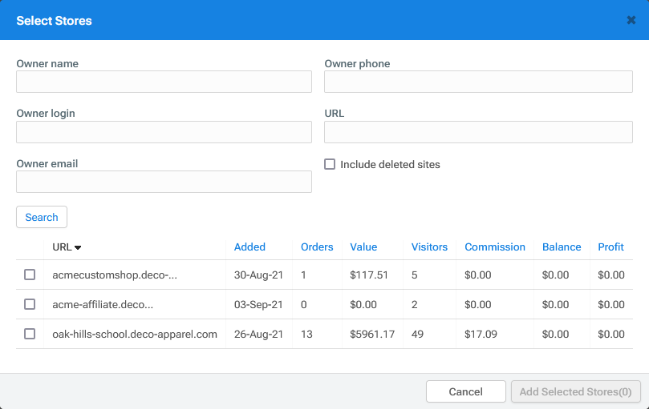Check the acmecustomshop store row checkbox
This screenshot has width=649, height=409.
tap(30, 275)
